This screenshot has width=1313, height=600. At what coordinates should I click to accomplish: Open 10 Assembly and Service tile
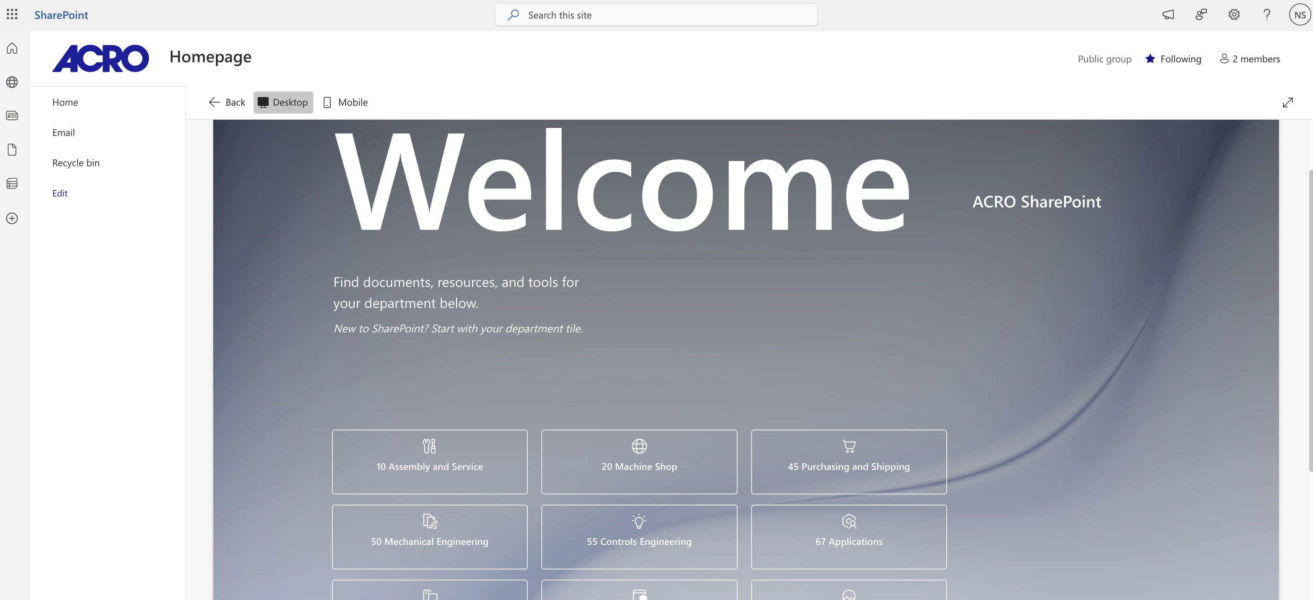(x=430, y=462)
